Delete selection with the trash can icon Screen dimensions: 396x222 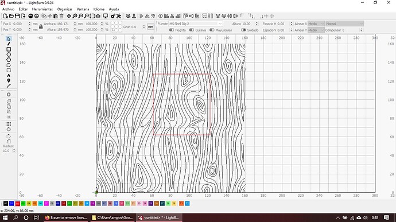[x=61, y=16]
